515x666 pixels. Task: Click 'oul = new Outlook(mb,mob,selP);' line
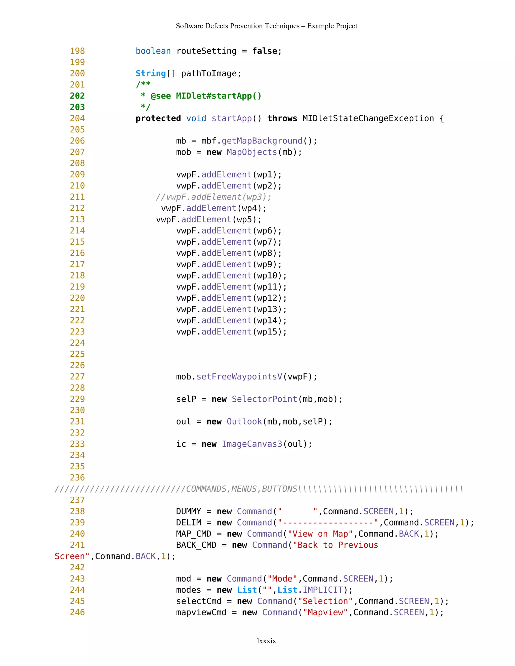[254, 421]
